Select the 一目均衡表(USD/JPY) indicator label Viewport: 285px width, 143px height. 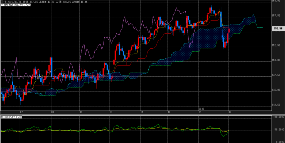pyautogui.click(x=13, y=5)
